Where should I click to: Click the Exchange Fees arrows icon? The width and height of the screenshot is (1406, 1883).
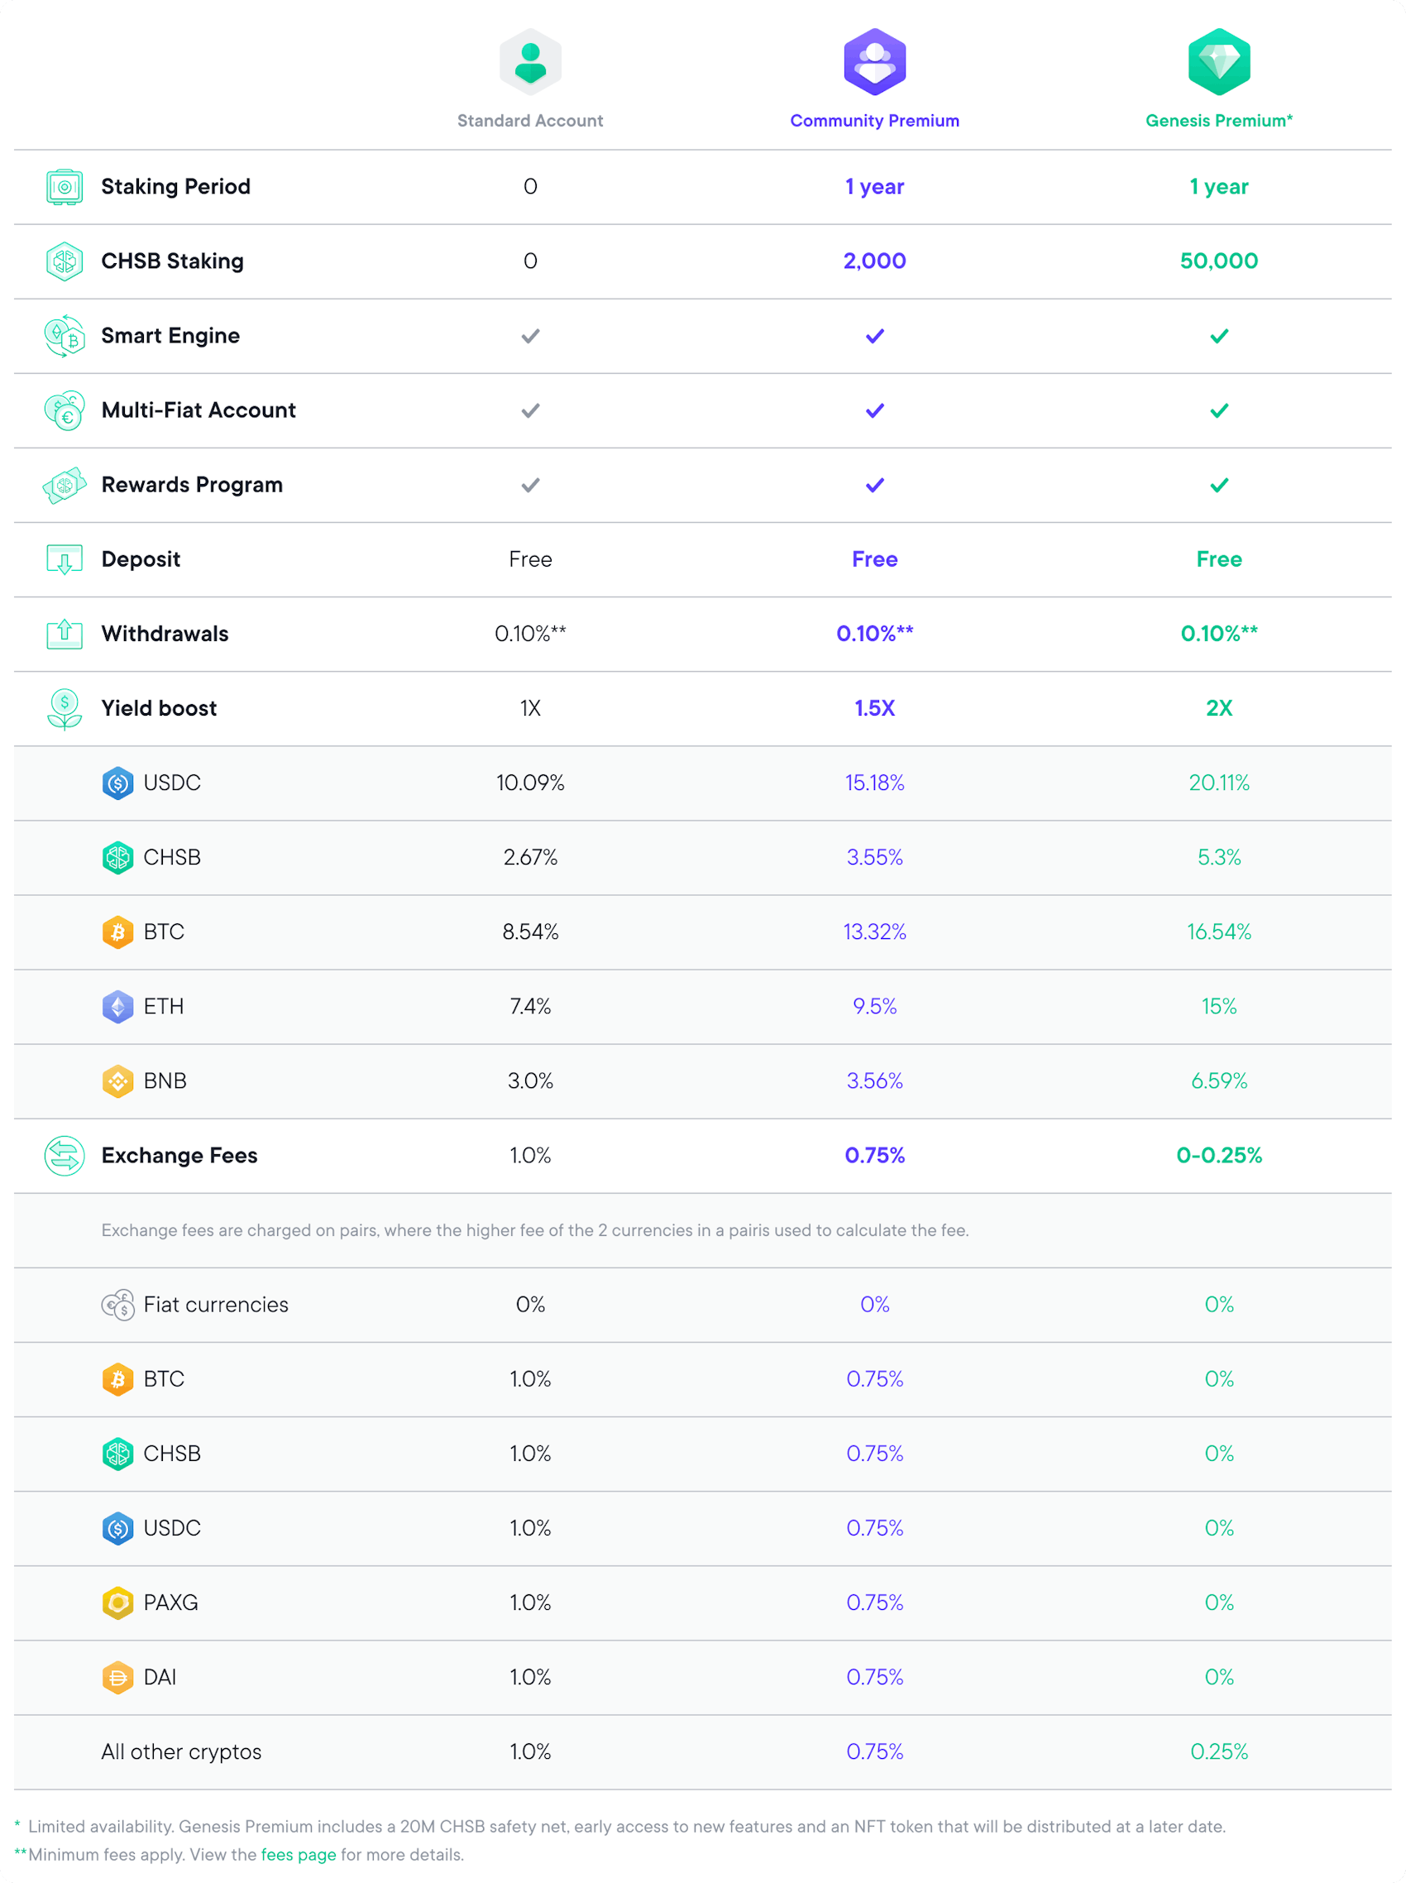click(64, 1155)
